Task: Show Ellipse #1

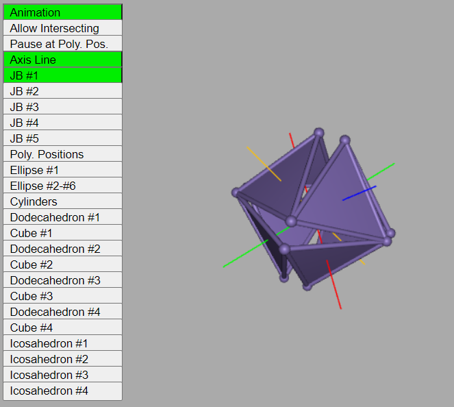Action: click(x=62, y=170)
